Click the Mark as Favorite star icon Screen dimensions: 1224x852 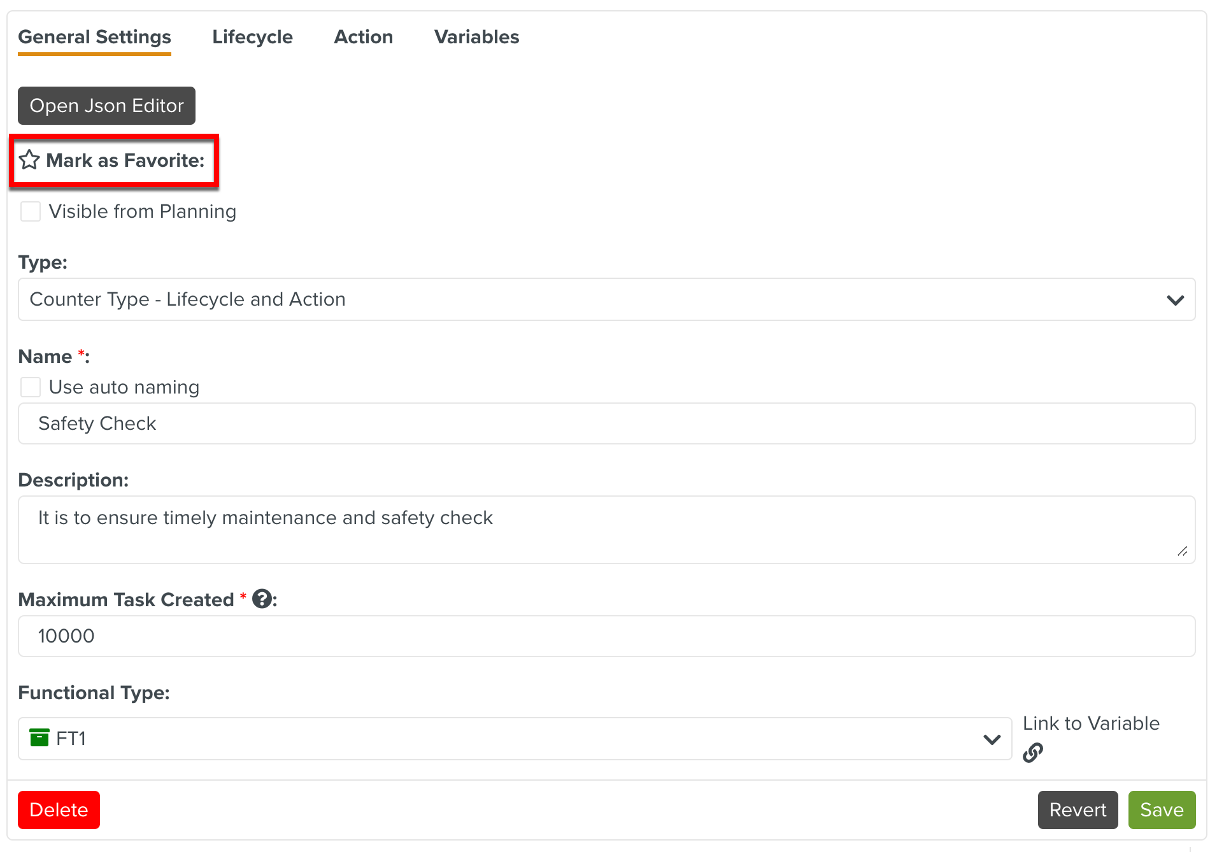[29, 160]
